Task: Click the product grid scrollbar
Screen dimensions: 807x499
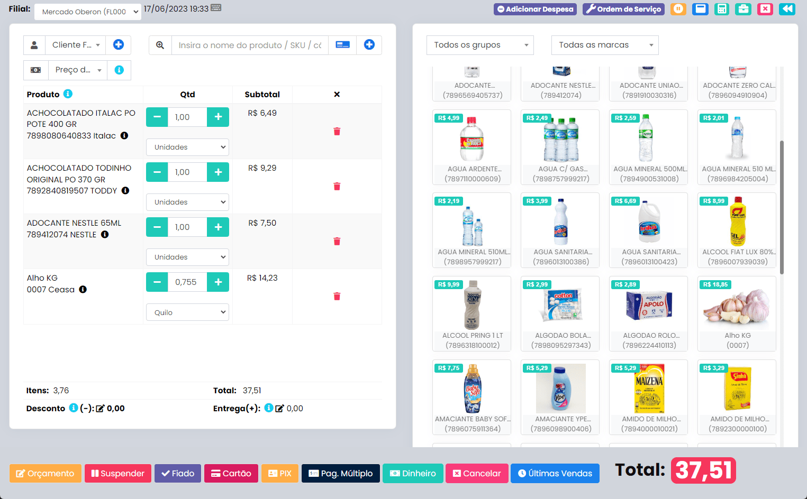Action: click(x=782, y=207)
